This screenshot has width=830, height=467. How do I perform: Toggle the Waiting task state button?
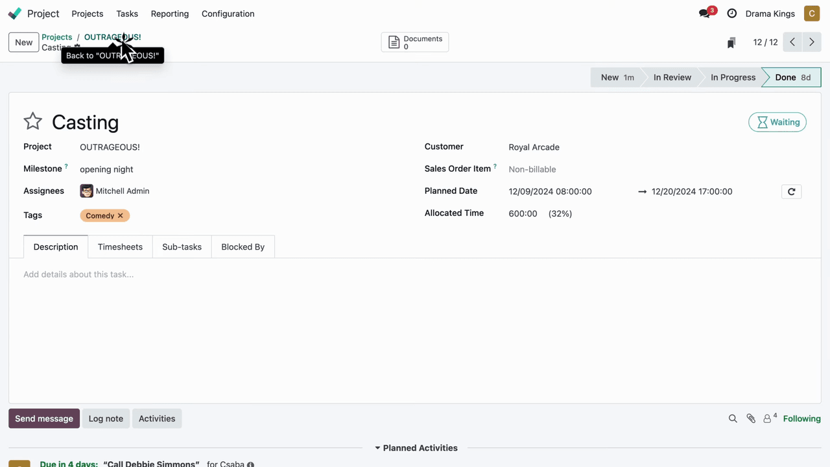(x=777, y=122)
